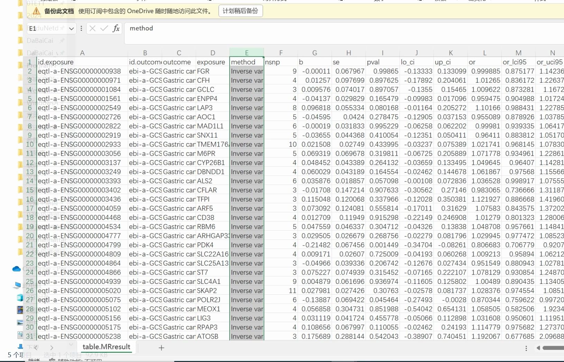Select column A header
Screen dimensions: 564x362
click(82, 53)
